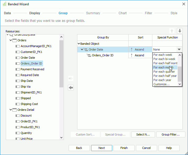Screen dimensions: 188x155
Task: Select Unit Price field in Resources
Action: 26,139
